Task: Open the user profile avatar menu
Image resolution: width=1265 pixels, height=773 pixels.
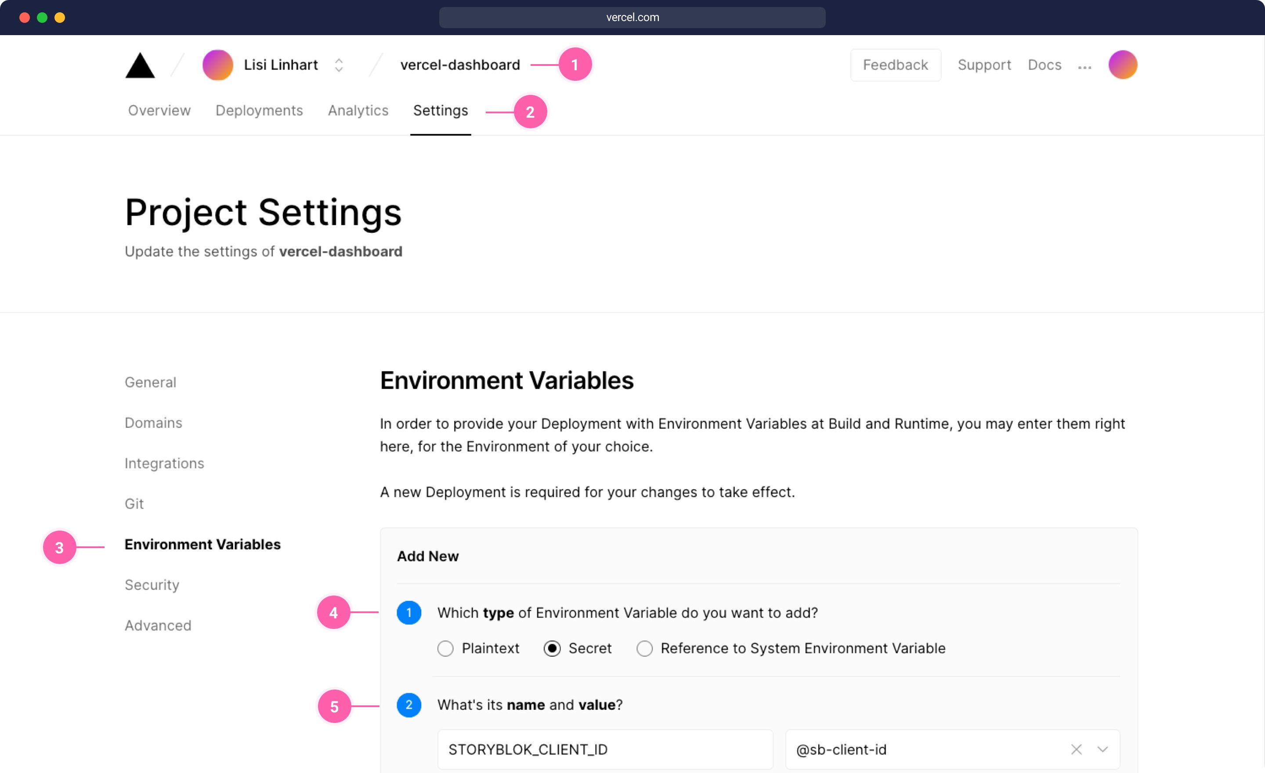Action: pyautogui.click(x=1123, y=65)
